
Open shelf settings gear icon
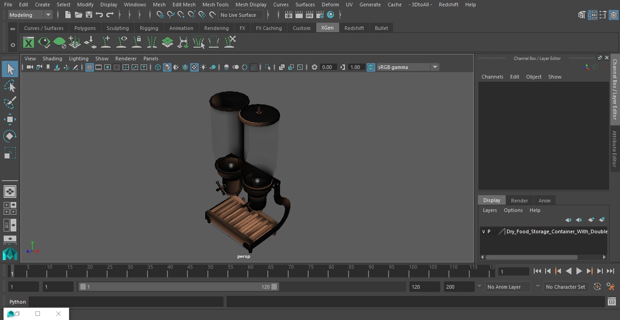[x=13, y=45]
